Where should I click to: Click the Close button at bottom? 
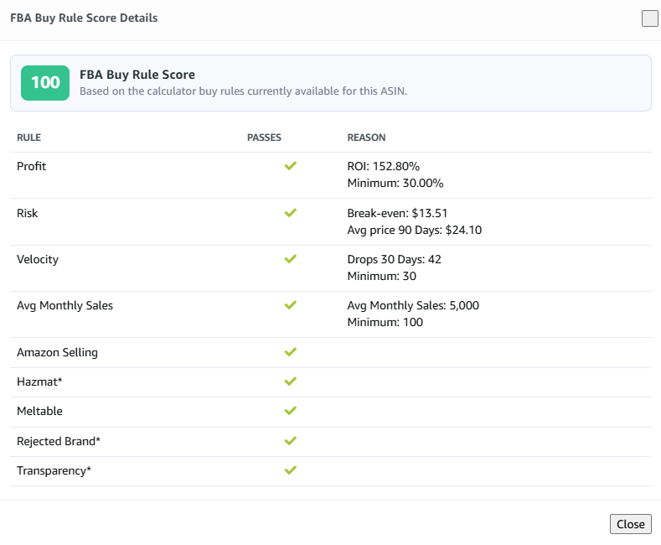[x=630, y=524]
